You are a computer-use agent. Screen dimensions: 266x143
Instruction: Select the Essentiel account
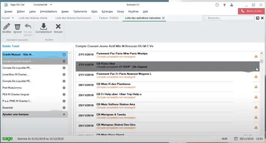(x=35, y=108)
